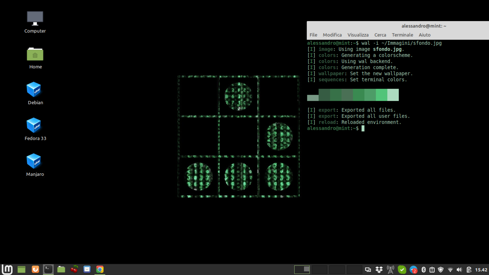The height and width of the screenshot is (275, 489).
Task: Toggle the volume icon to adjust sound
Action: pyautogui.click(x=459, y=269)
